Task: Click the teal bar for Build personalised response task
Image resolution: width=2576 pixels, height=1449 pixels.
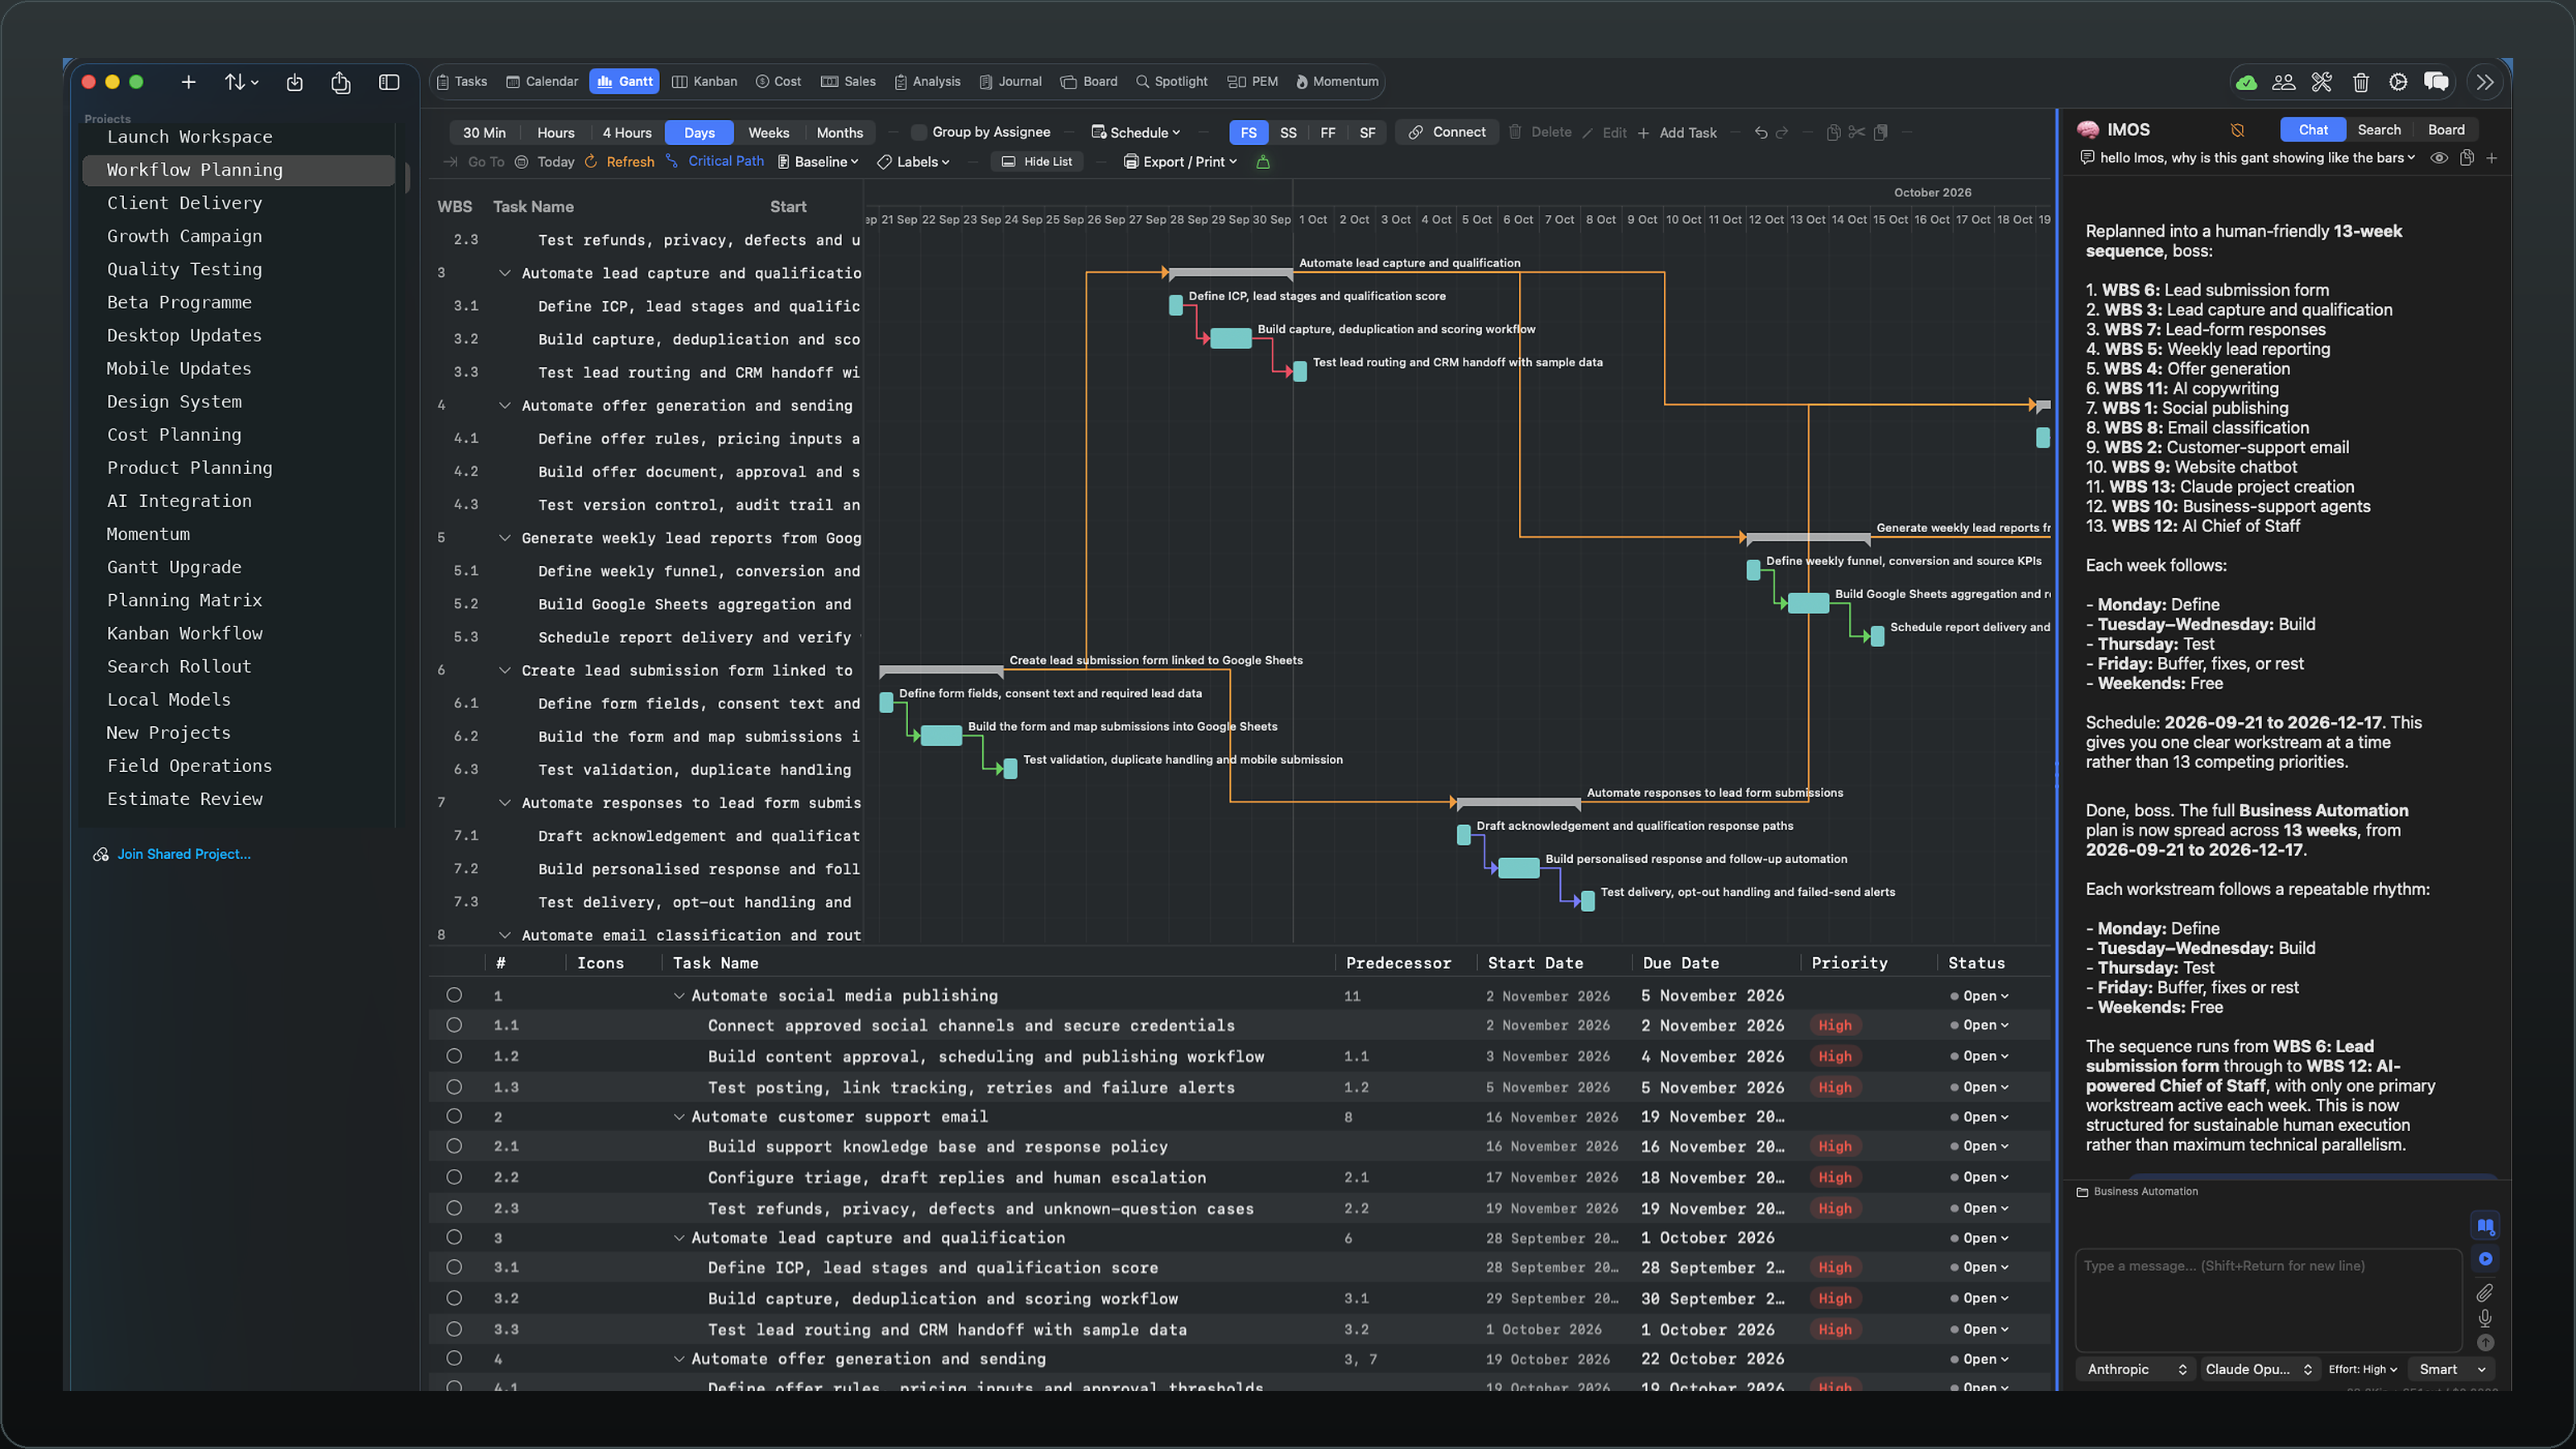Action: tap(1519, 868)
